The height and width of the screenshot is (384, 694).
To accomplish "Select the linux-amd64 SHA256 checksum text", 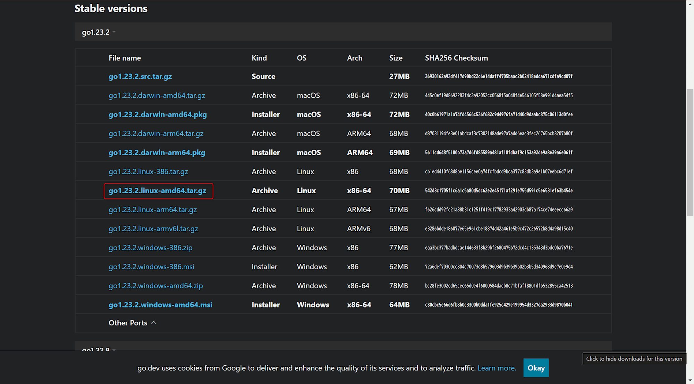I will 499,191.
